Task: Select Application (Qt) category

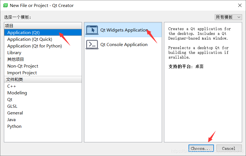Action: pyautogui.click(x=43, y=32)
